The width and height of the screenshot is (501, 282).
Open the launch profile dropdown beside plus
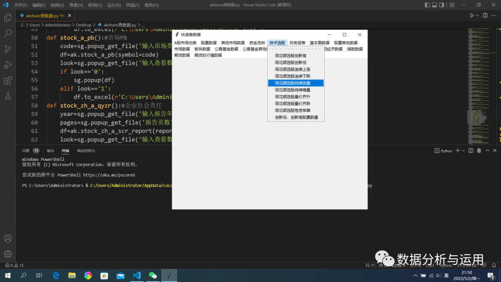[x=463, y=150]
